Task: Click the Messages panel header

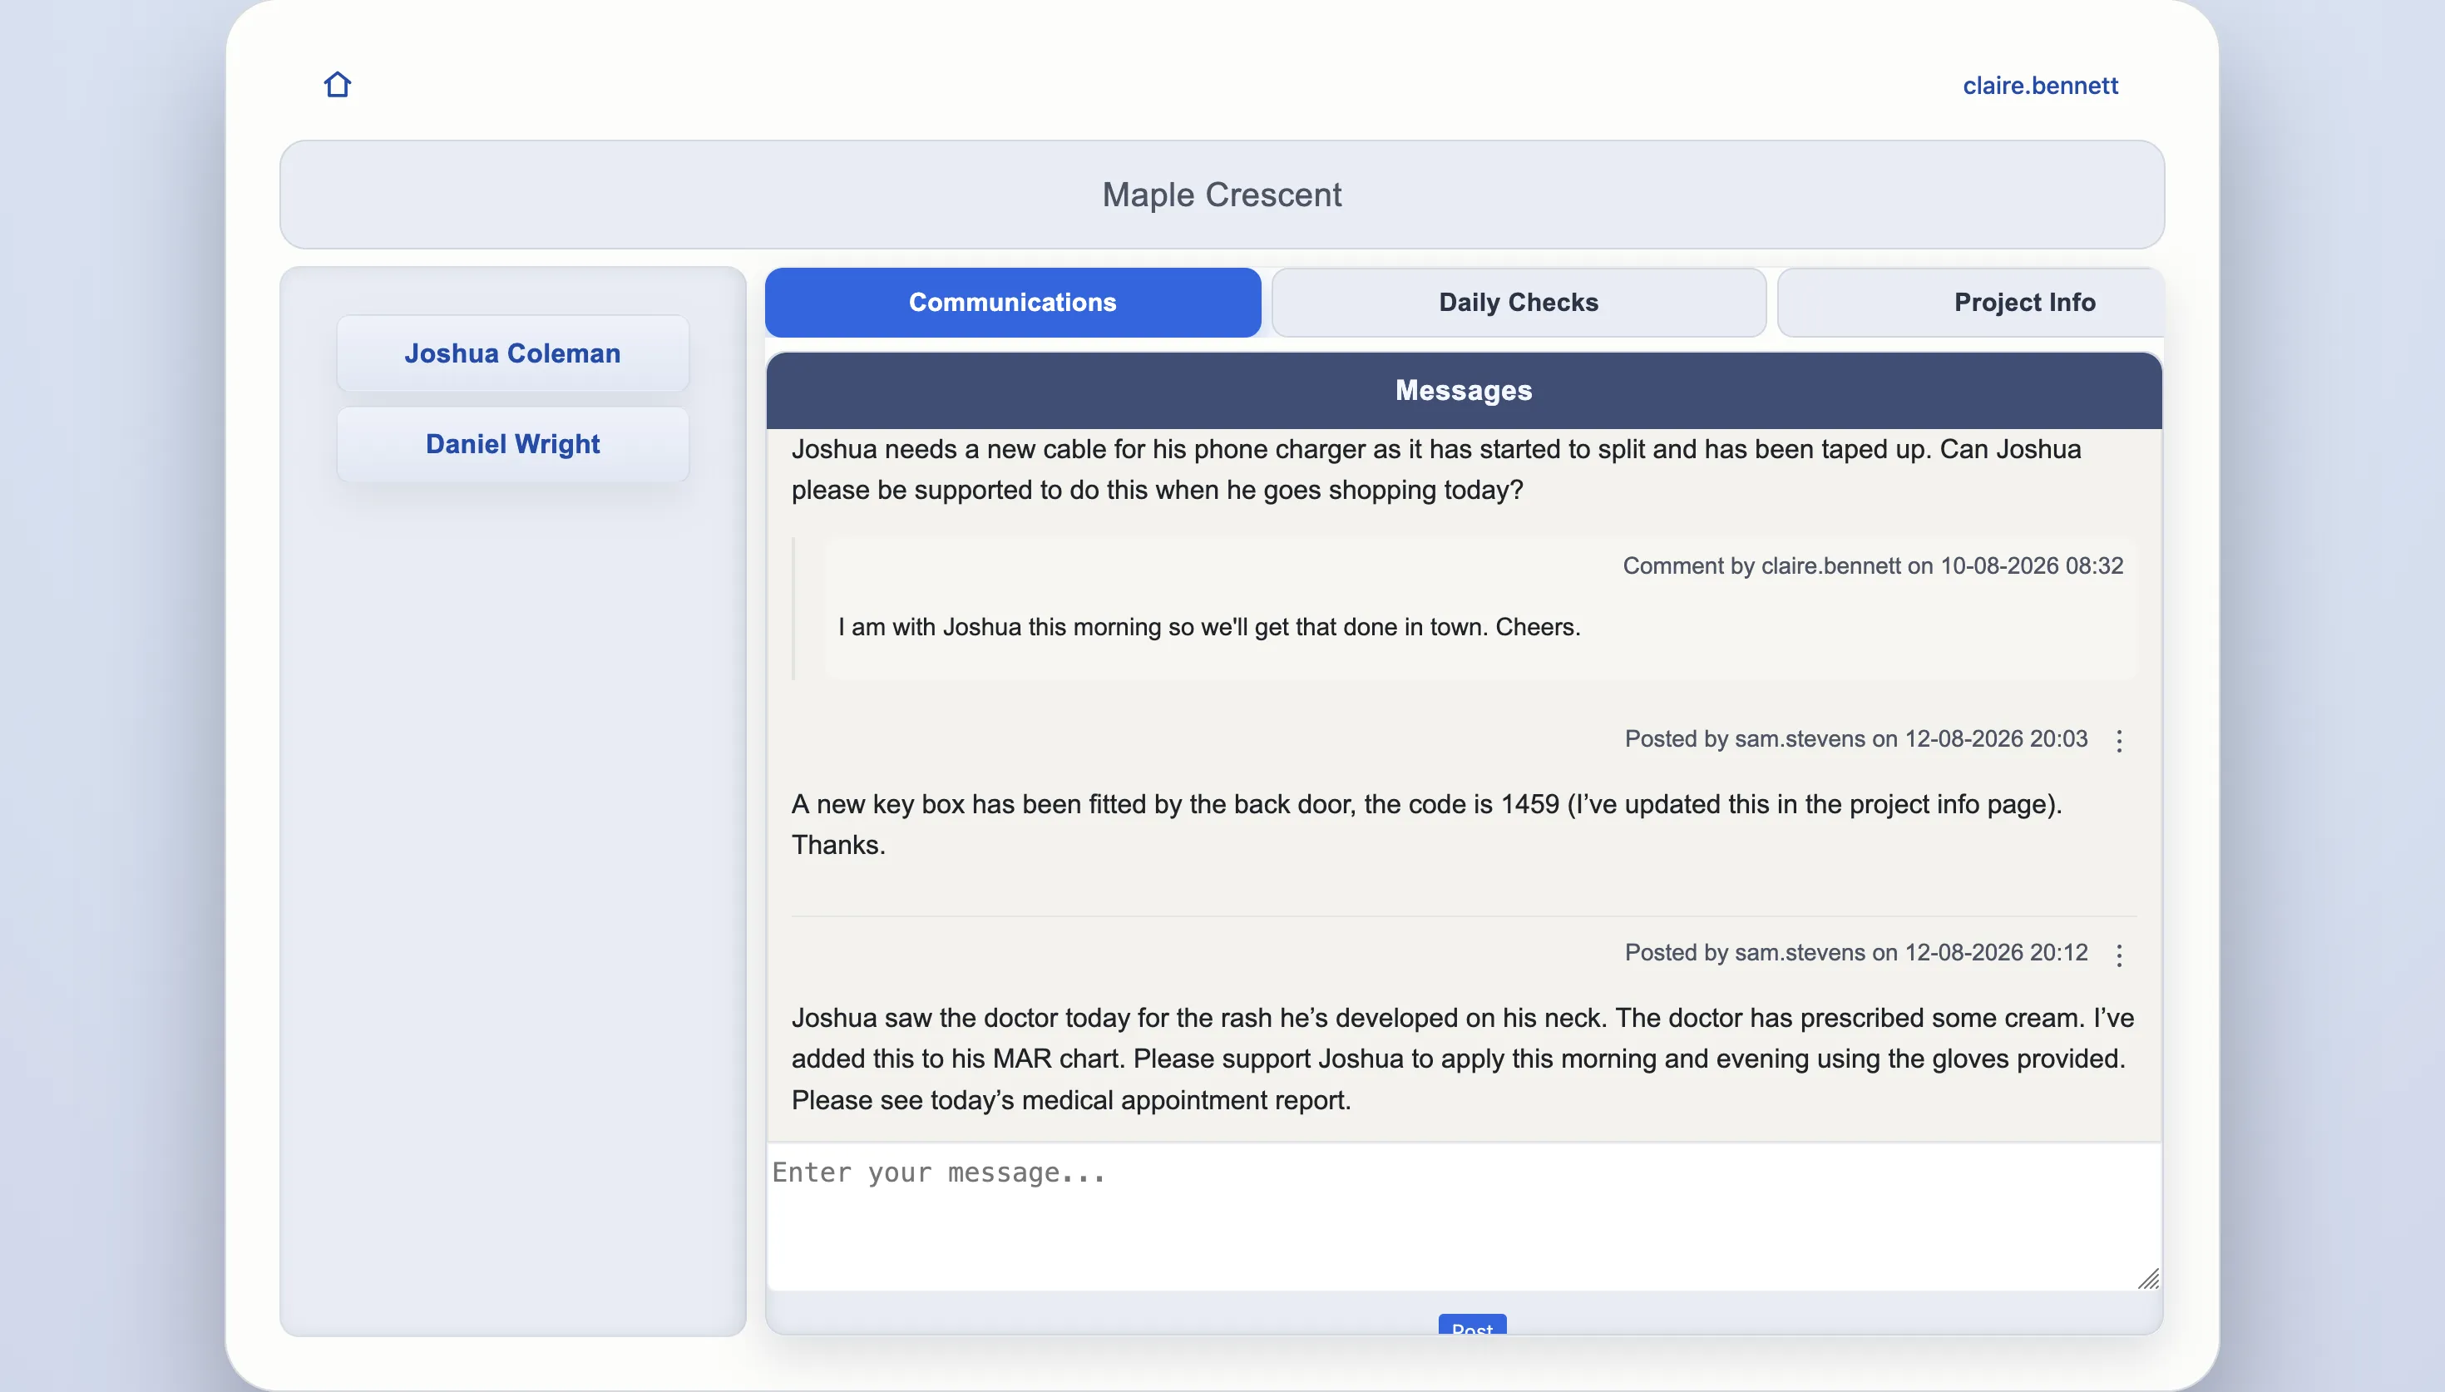Action: (1464, 390)
